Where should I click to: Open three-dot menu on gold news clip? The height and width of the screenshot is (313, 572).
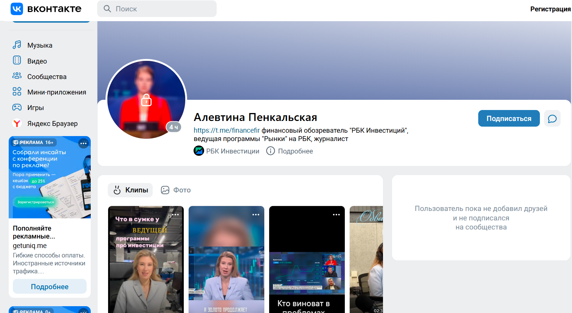coord(256,215)
